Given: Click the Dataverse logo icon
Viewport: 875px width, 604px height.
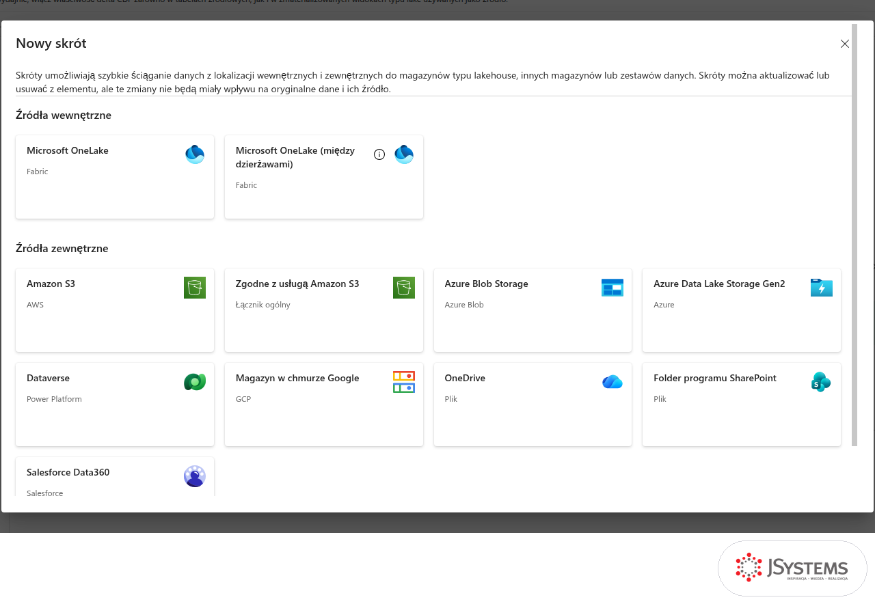Looking at the screenshot, I should 195,382.
